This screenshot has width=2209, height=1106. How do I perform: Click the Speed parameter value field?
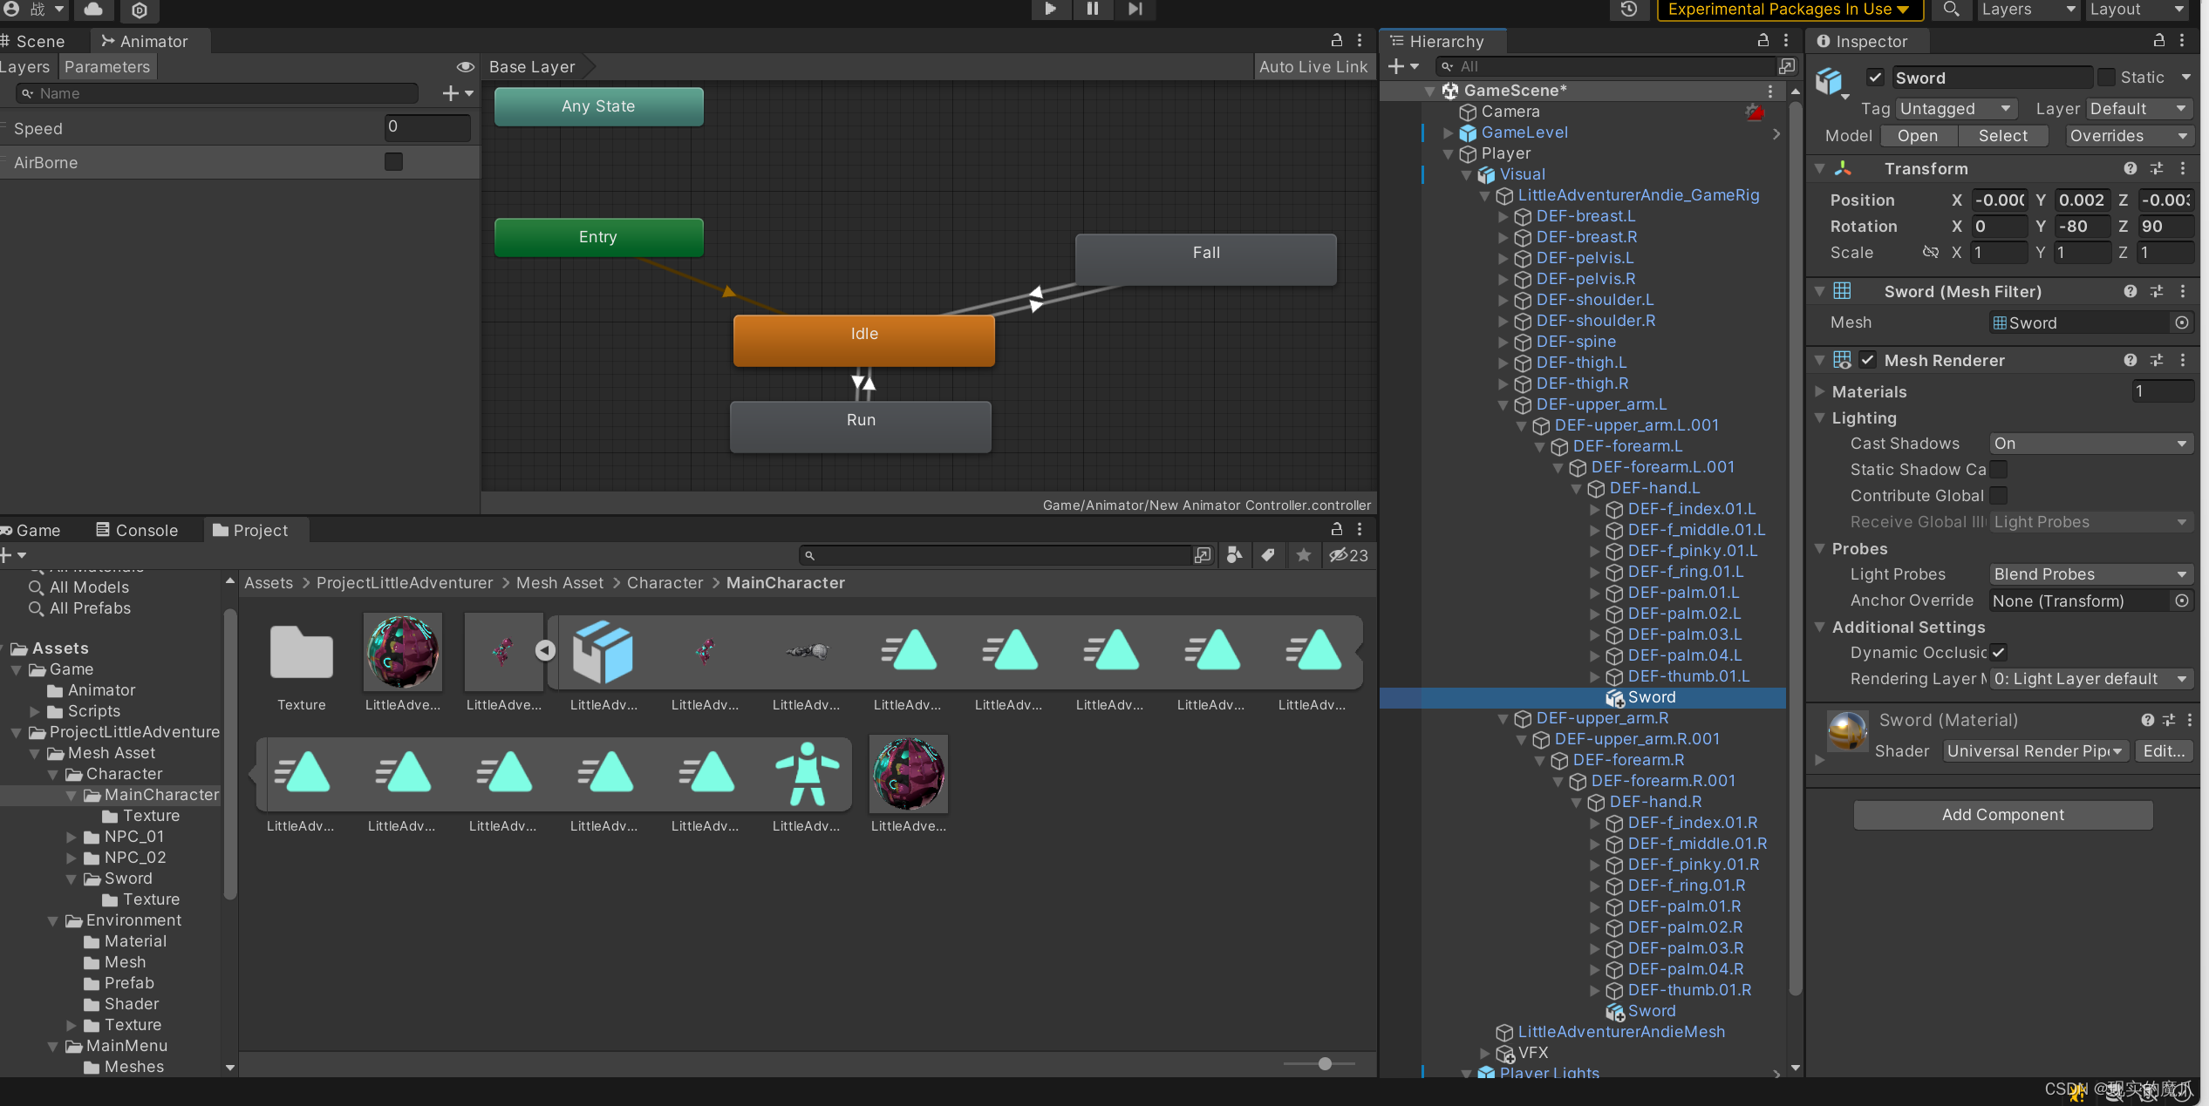tap(426, 128)
